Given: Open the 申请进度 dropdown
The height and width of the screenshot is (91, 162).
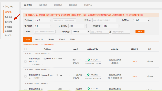Looking at the screenshot, I should coord(112,26).
